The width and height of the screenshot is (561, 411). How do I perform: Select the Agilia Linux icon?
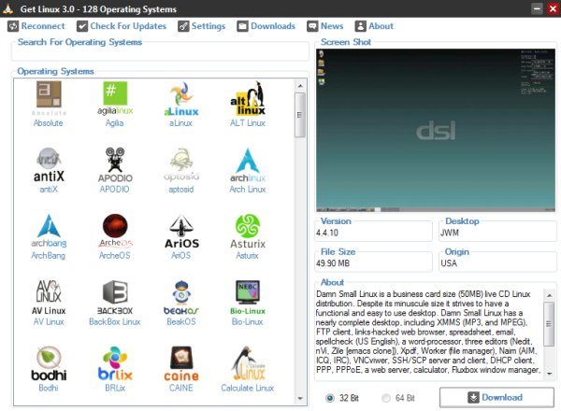click(115, 99)
